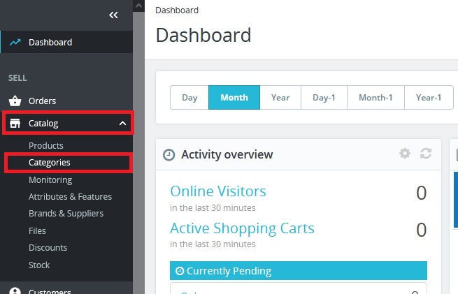
Task: Open the Online Visitors link
Action: tap(218, 191)
